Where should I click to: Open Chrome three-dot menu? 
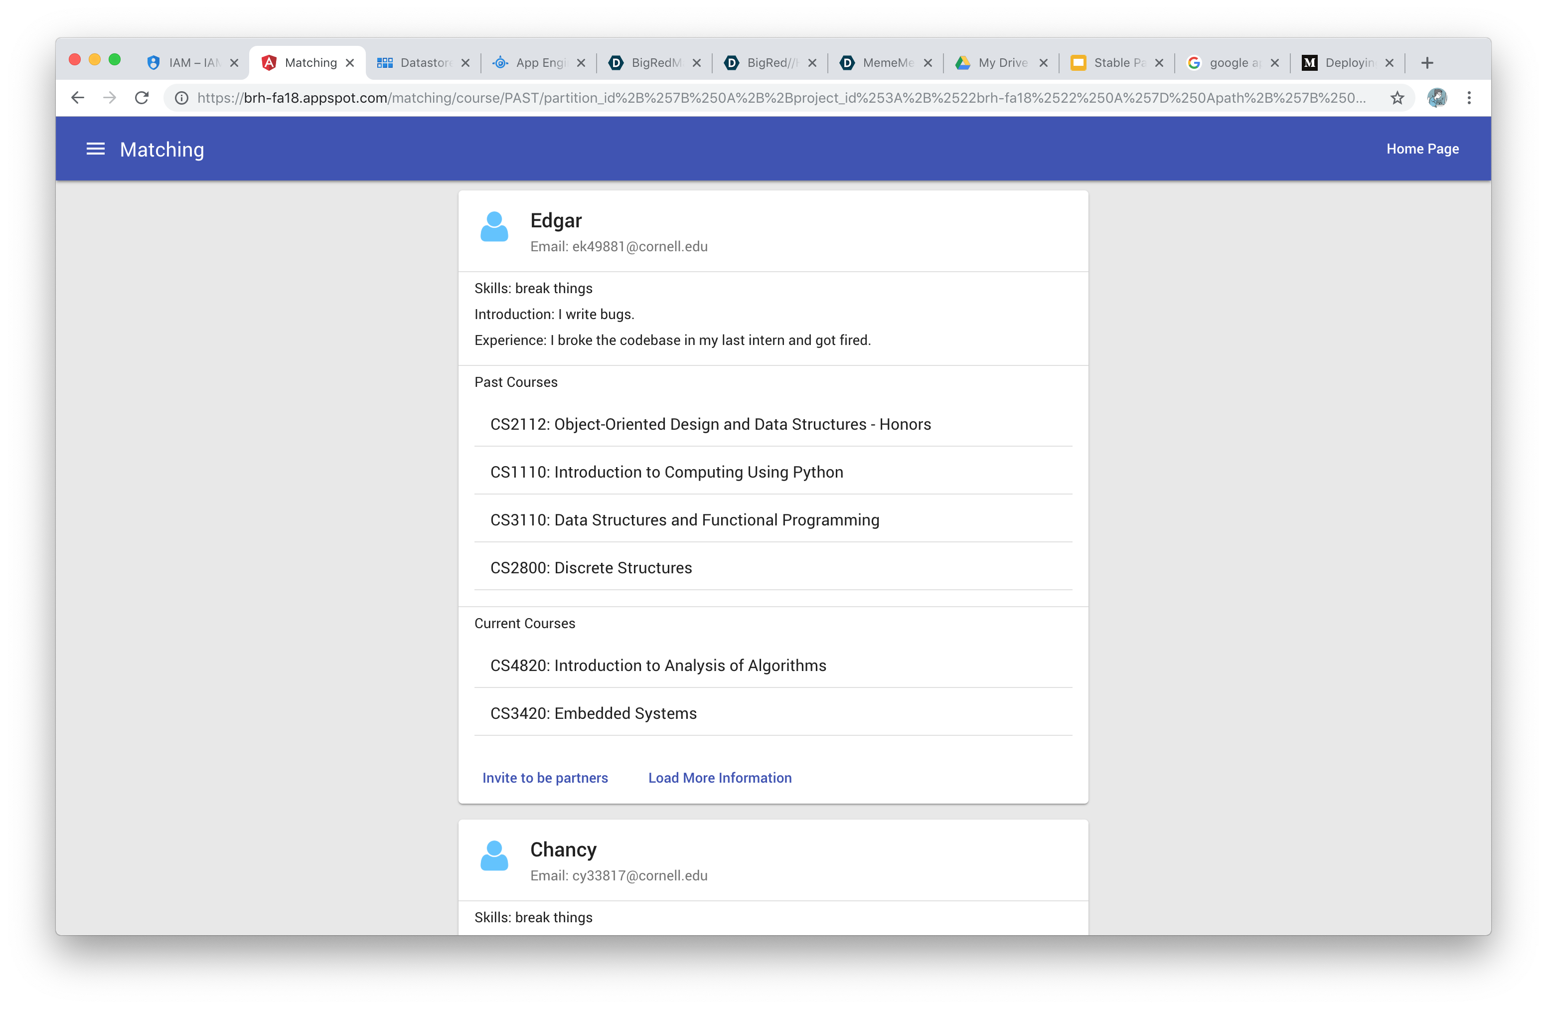click(1469, 98)
